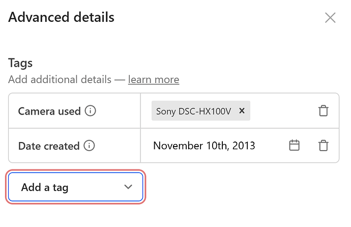This screenshot has width=351, height=227.
Task: Click the Tags section heading
Action: (x=20, y=63)
